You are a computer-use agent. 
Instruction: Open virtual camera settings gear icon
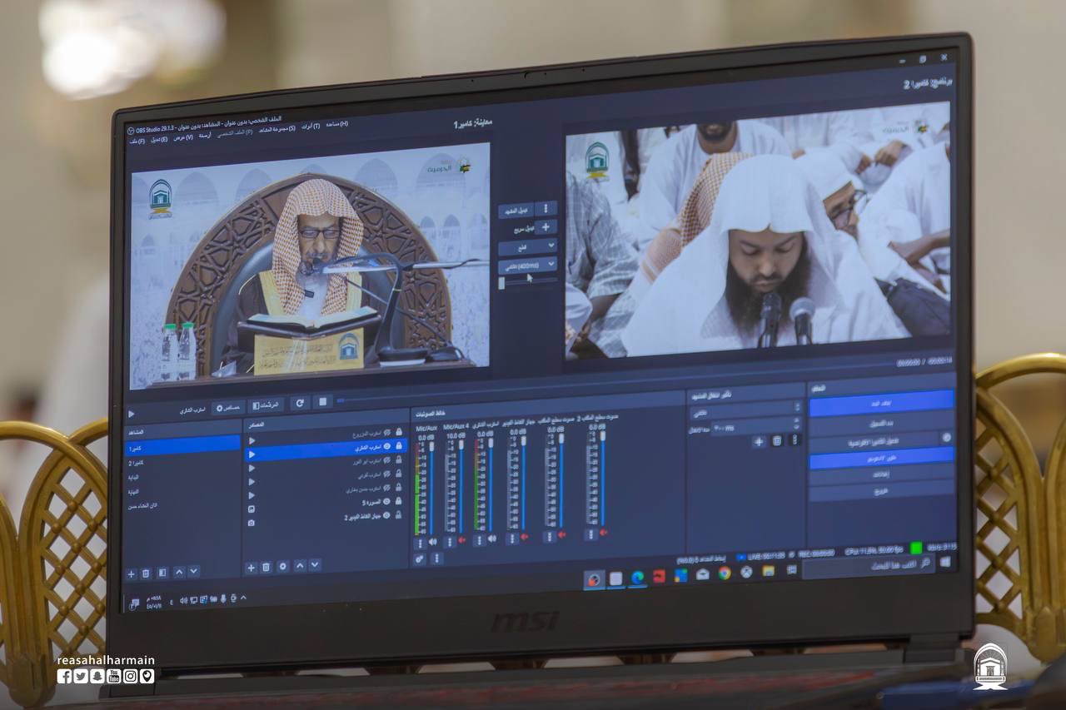946,437
